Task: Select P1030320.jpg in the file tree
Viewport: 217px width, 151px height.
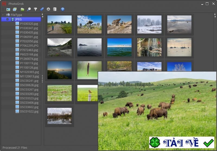Action: coord(29,24)
